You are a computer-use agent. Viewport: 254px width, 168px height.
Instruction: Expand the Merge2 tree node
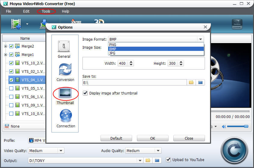pyautogui.click(x=5, y=46)
